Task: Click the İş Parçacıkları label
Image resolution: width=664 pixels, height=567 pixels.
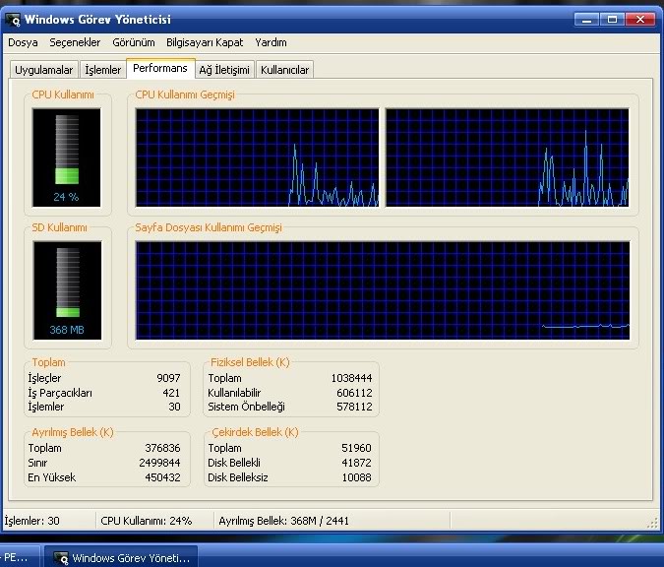Action: click(60, 393)
